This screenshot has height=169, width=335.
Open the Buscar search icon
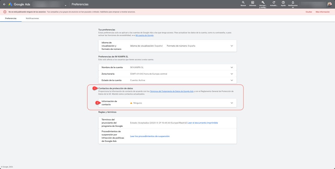pos(243,2)
